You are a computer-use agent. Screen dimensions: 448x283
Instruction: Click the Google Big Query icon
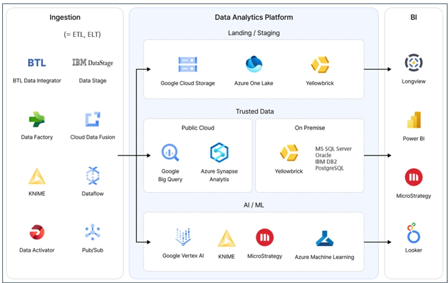[170, 153]
